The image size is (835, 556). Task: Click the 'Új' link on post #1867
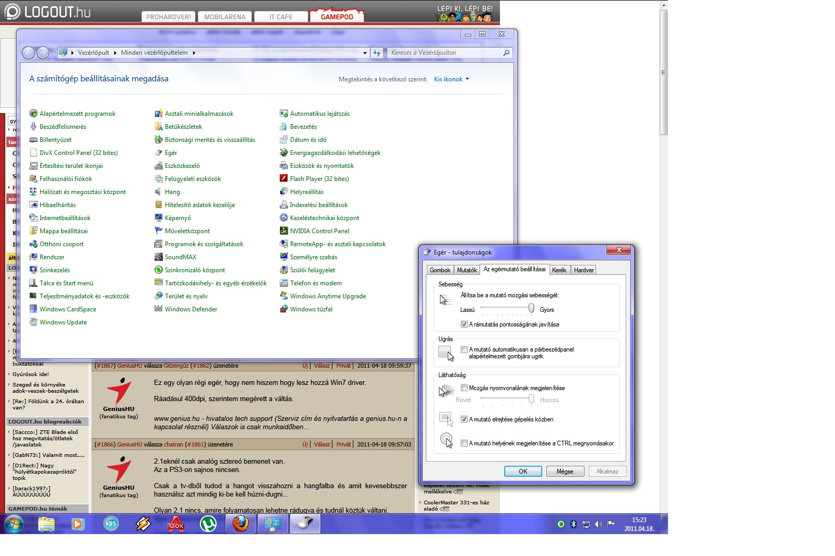(305, 366)
